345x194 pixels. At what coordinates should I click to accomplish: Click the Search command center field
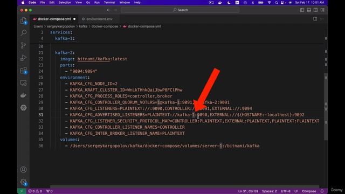pos(180,10)
